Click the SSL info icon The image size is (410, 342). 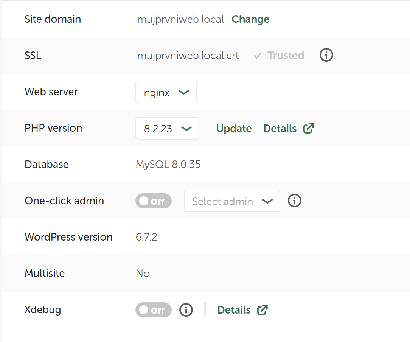point(326,56)
